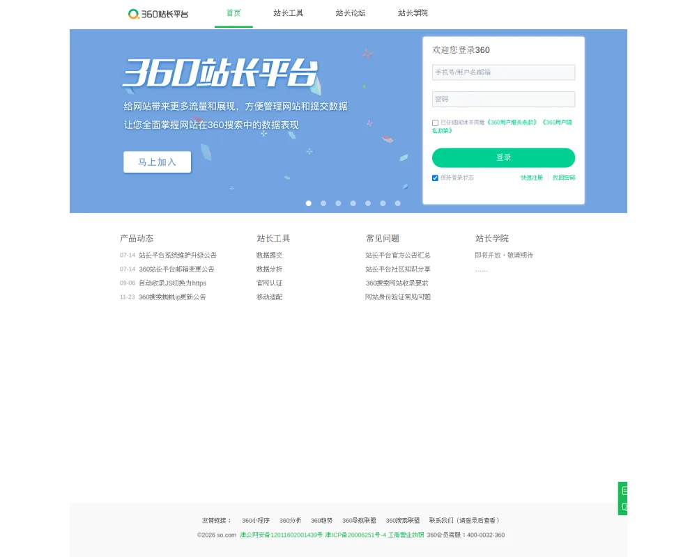Viewport: 697px width, 557px height.
Task: Uncheck the 保持登录状态 checkbox
Action: coord(435,178)
